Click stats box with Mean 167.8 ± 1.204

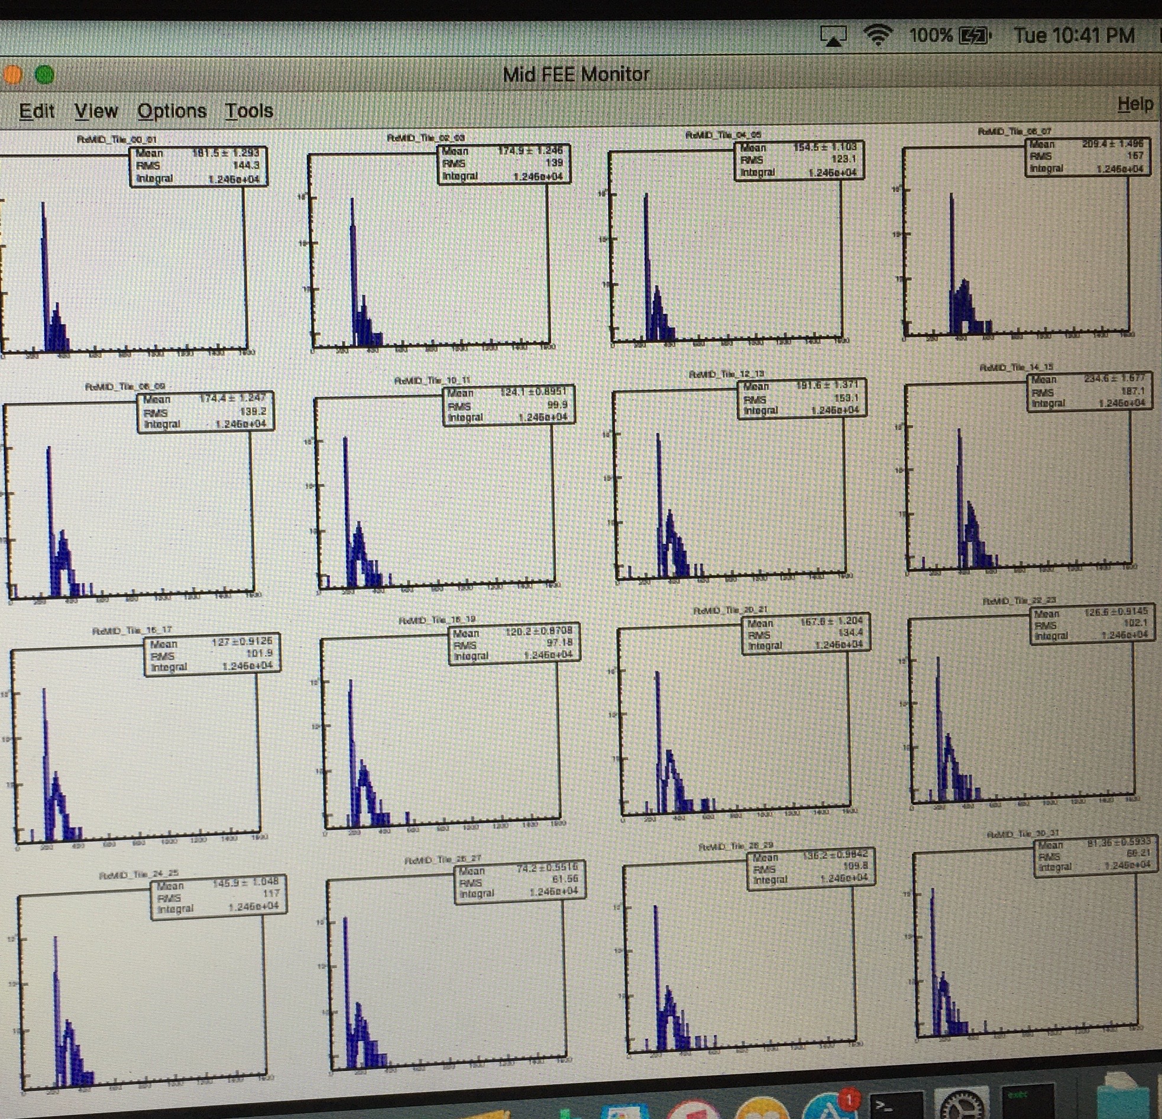coord(806,634)
